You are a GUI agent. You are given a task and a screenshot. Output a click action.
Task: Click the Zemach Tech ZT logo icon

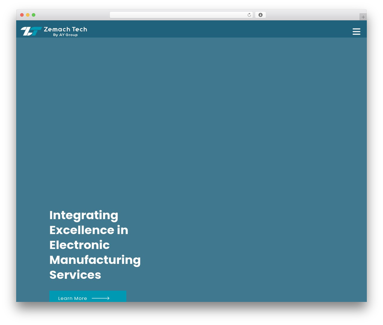click(x=31, y=31)
